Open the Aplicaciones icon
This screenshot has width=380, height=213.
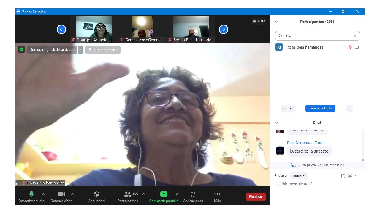coord(193,194)
